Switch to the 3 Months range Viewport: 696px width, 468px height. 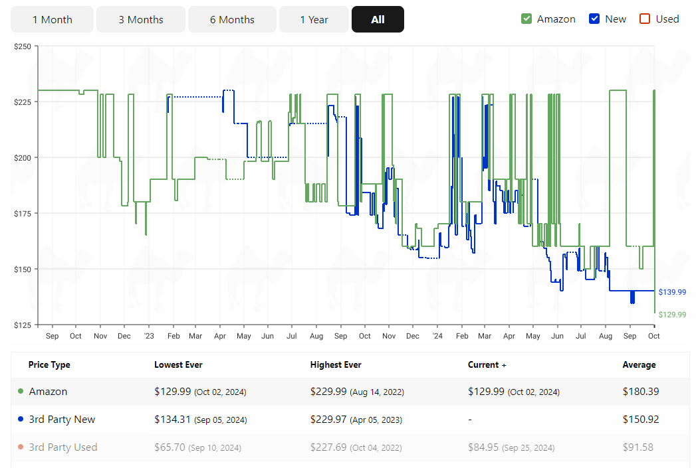[x=141, y=19]
